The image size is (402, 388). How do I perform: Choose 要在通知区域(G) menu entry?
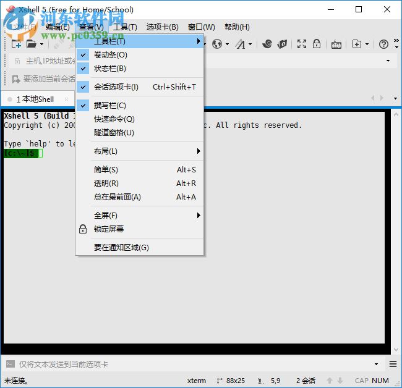[x=140, y=247]
